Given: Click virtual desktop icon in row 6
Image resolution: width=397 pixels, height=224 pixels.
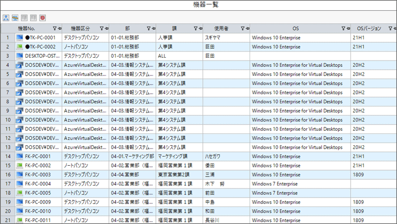Looking at the screenshot, I should point(19,83).
